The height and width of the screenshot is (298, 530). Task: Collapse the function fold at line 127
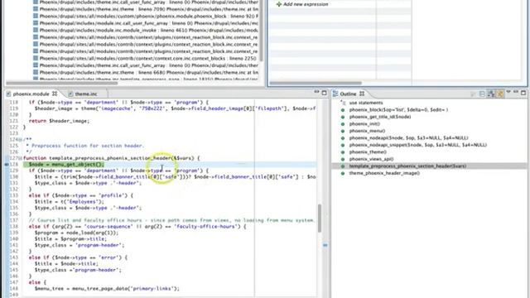click(20, 158)
